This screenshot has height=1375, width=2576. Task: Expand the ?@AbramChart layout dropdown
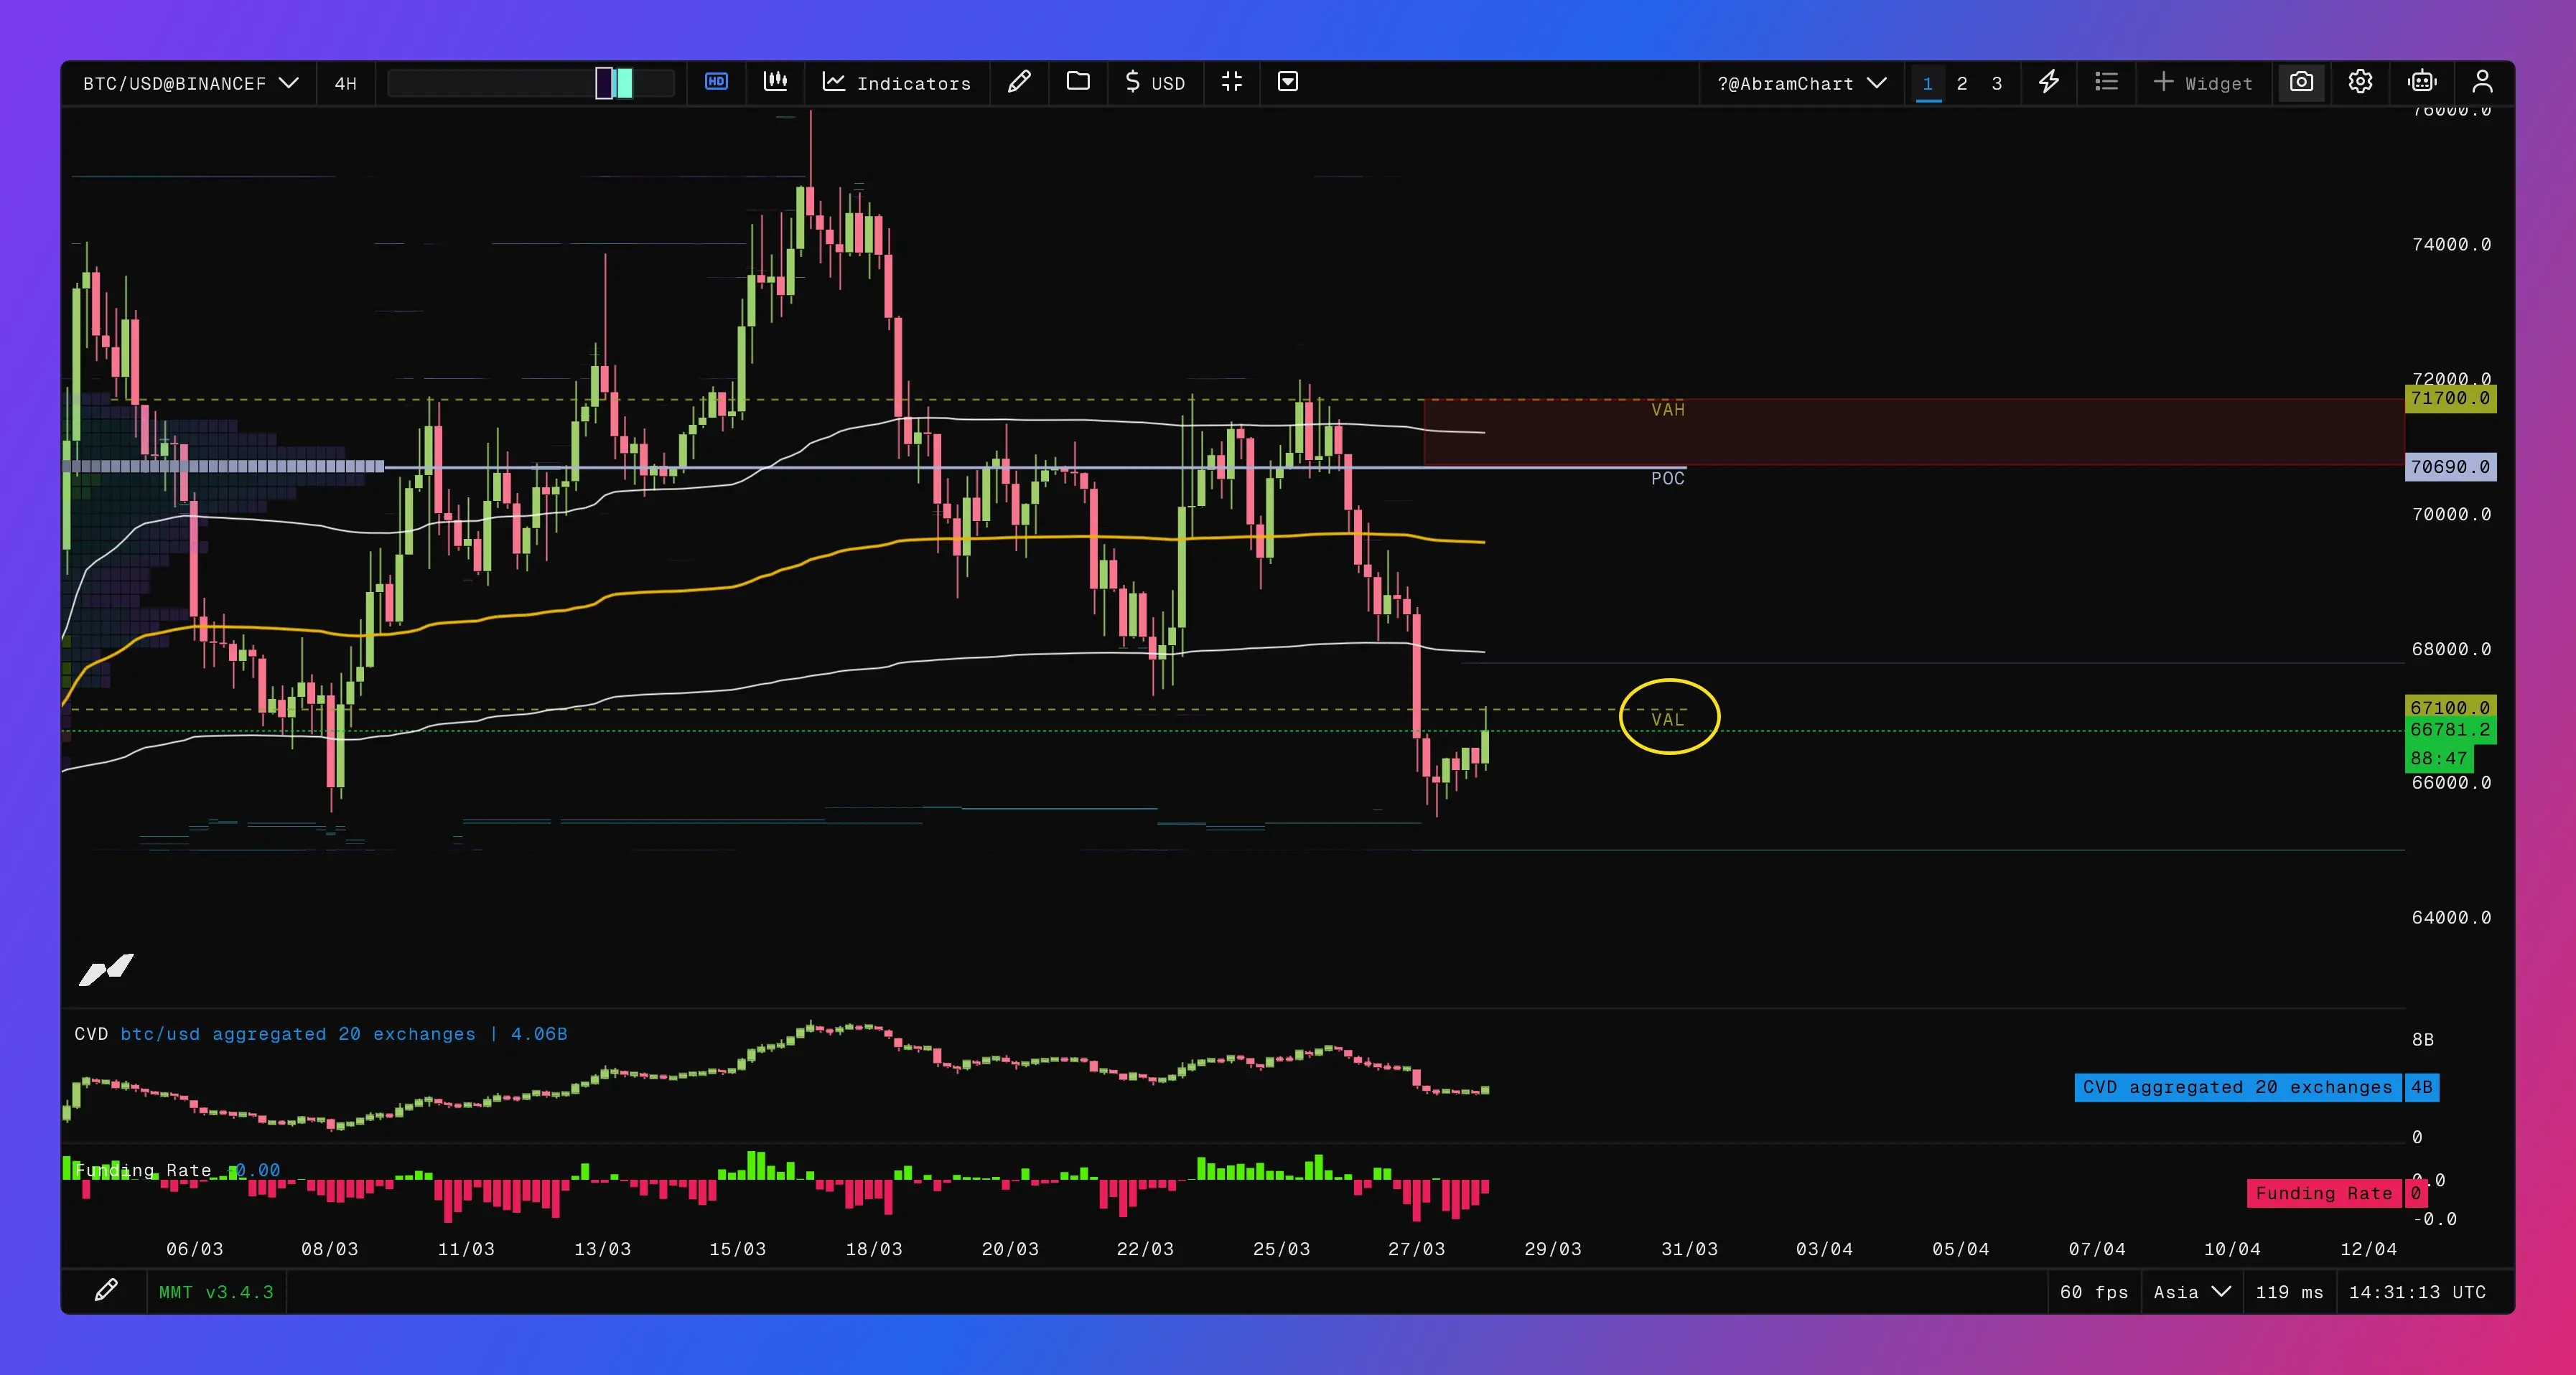coord(1801,83)
